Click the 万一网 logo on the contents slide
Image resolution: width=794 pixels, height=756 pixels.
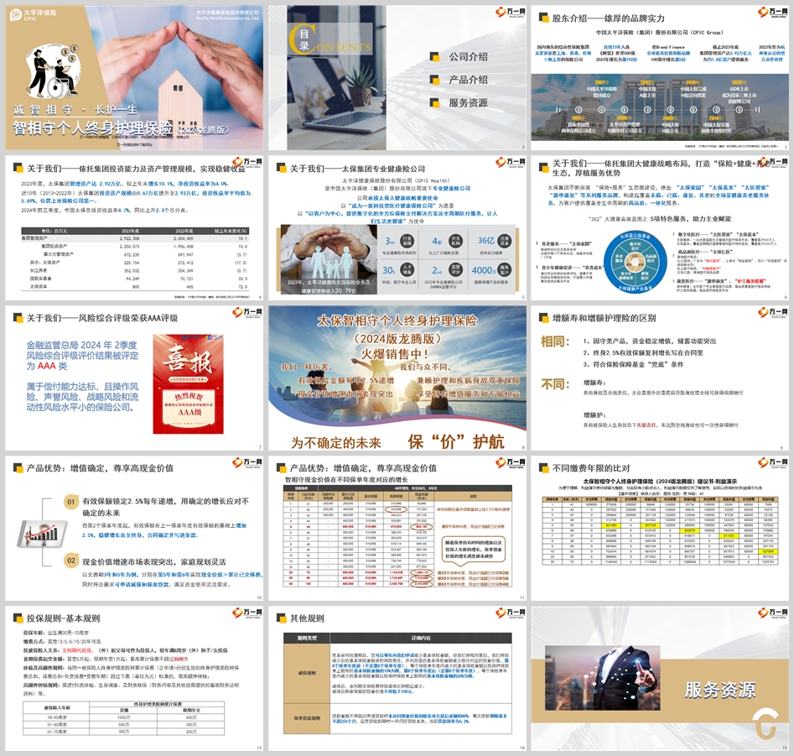click(510, 12)
